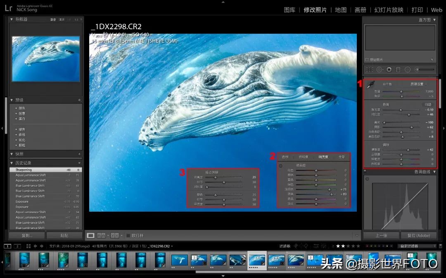Open the 原照设置 white balance dropdown

point(418,84)
